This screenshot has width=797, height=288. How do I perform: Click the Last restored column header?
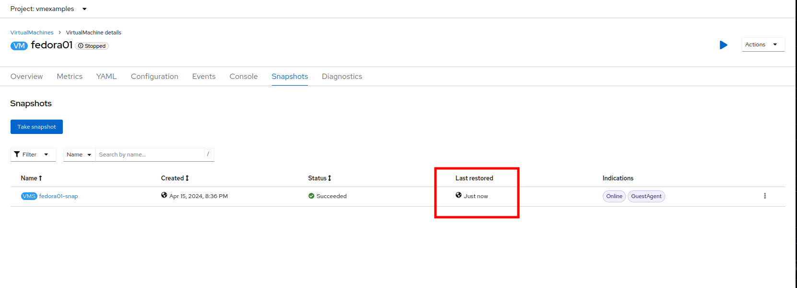[x=474, y=178]
